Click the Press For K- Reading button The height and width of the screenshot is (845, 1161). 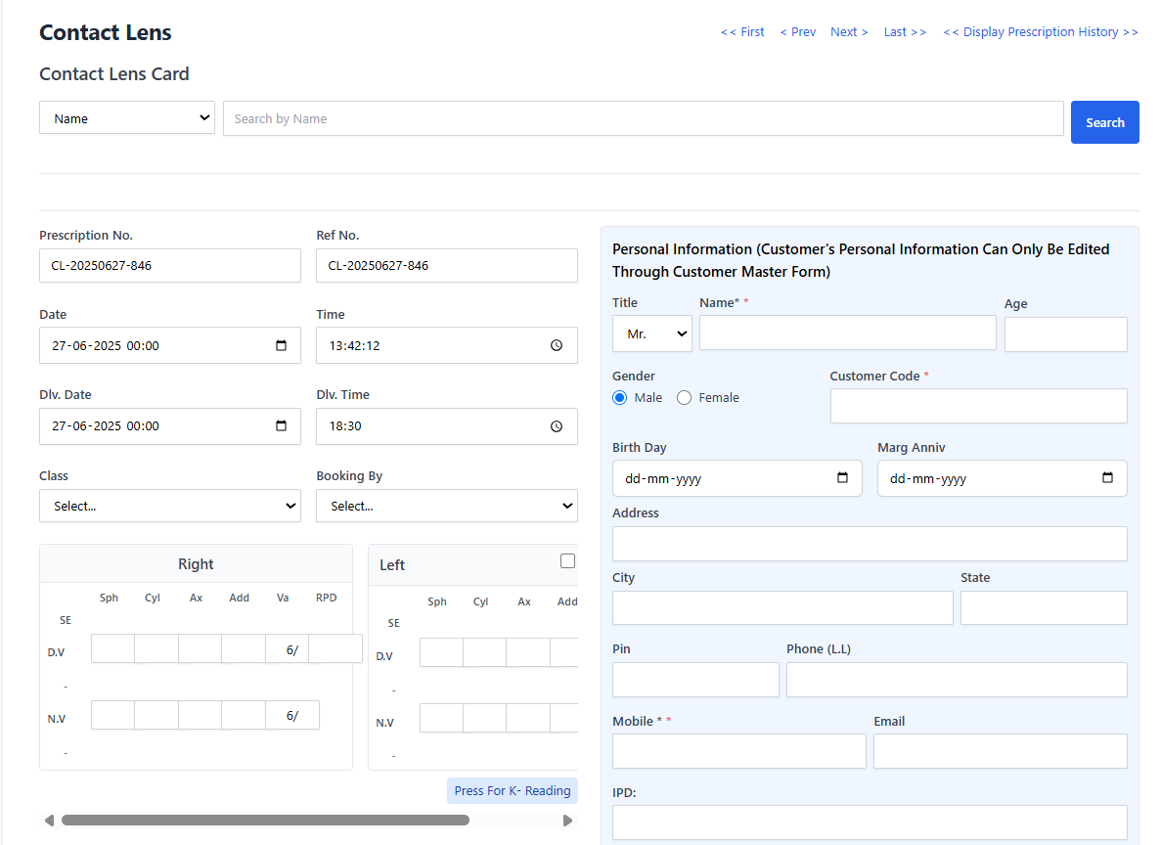(x=513, y=791)
